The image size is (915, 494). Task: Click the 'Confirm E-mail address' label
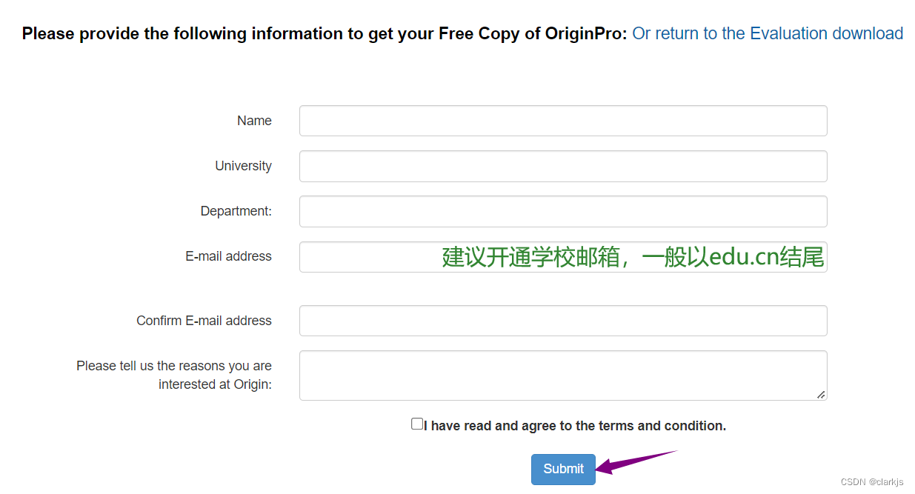pos(204,320)
